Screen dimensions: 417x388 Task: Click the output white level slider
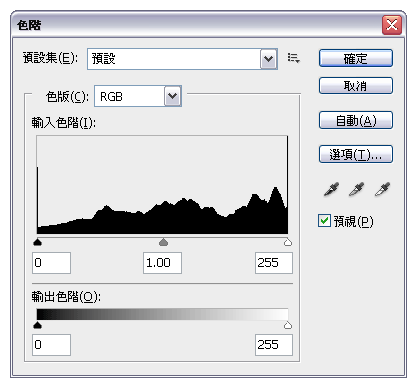click(287, 325)
